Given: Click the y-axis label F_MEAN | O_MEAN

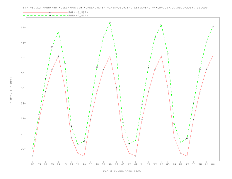Looking at the screenshot, I should (11, 90).
